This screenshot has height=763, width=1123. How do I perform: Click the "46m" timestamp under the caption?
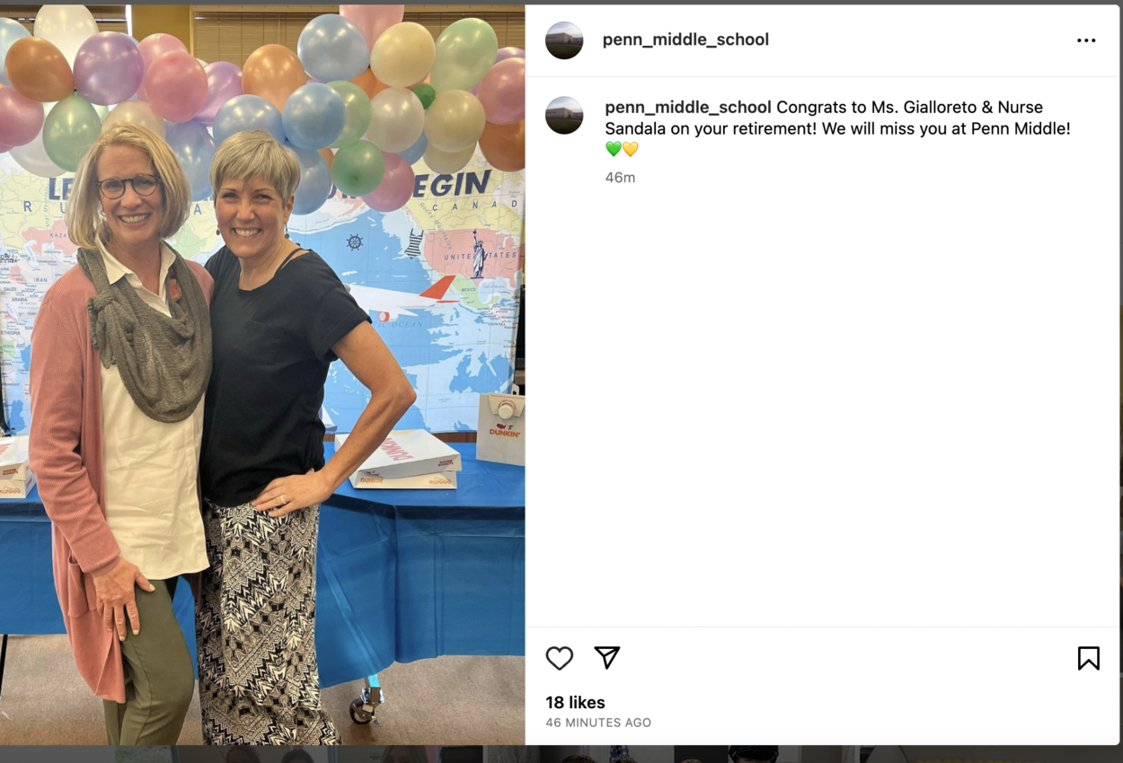620,178
